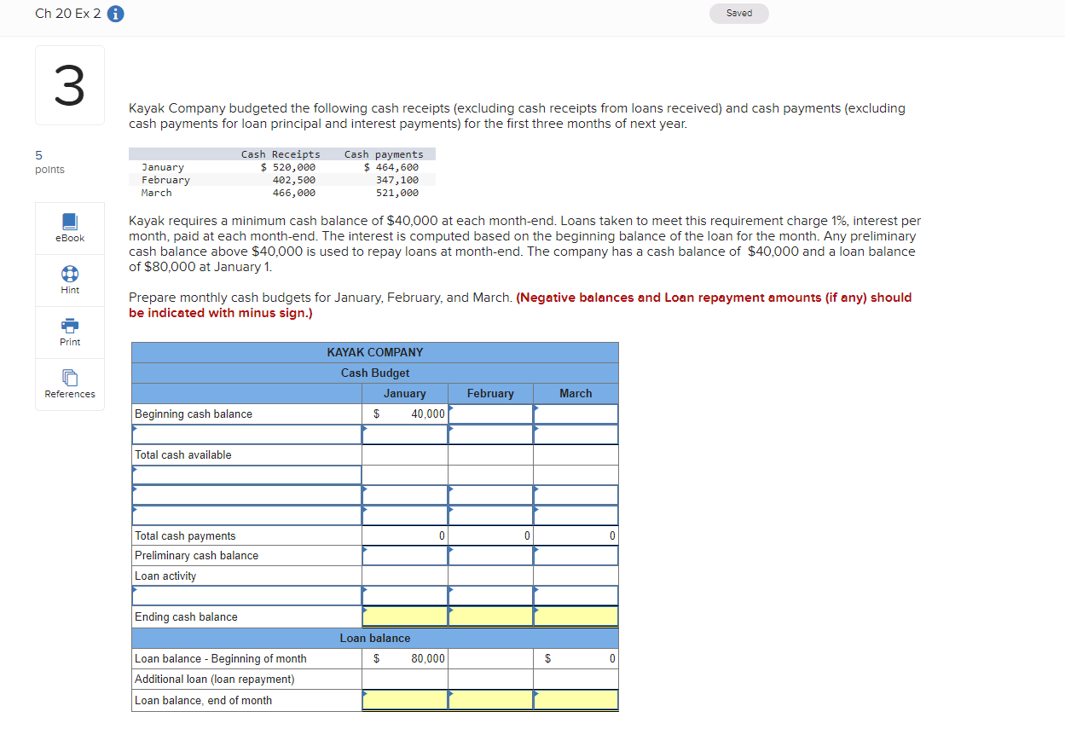Click March Loan balance, end of month cell
Screen dimensions: 1065x729
click(576, 700)
